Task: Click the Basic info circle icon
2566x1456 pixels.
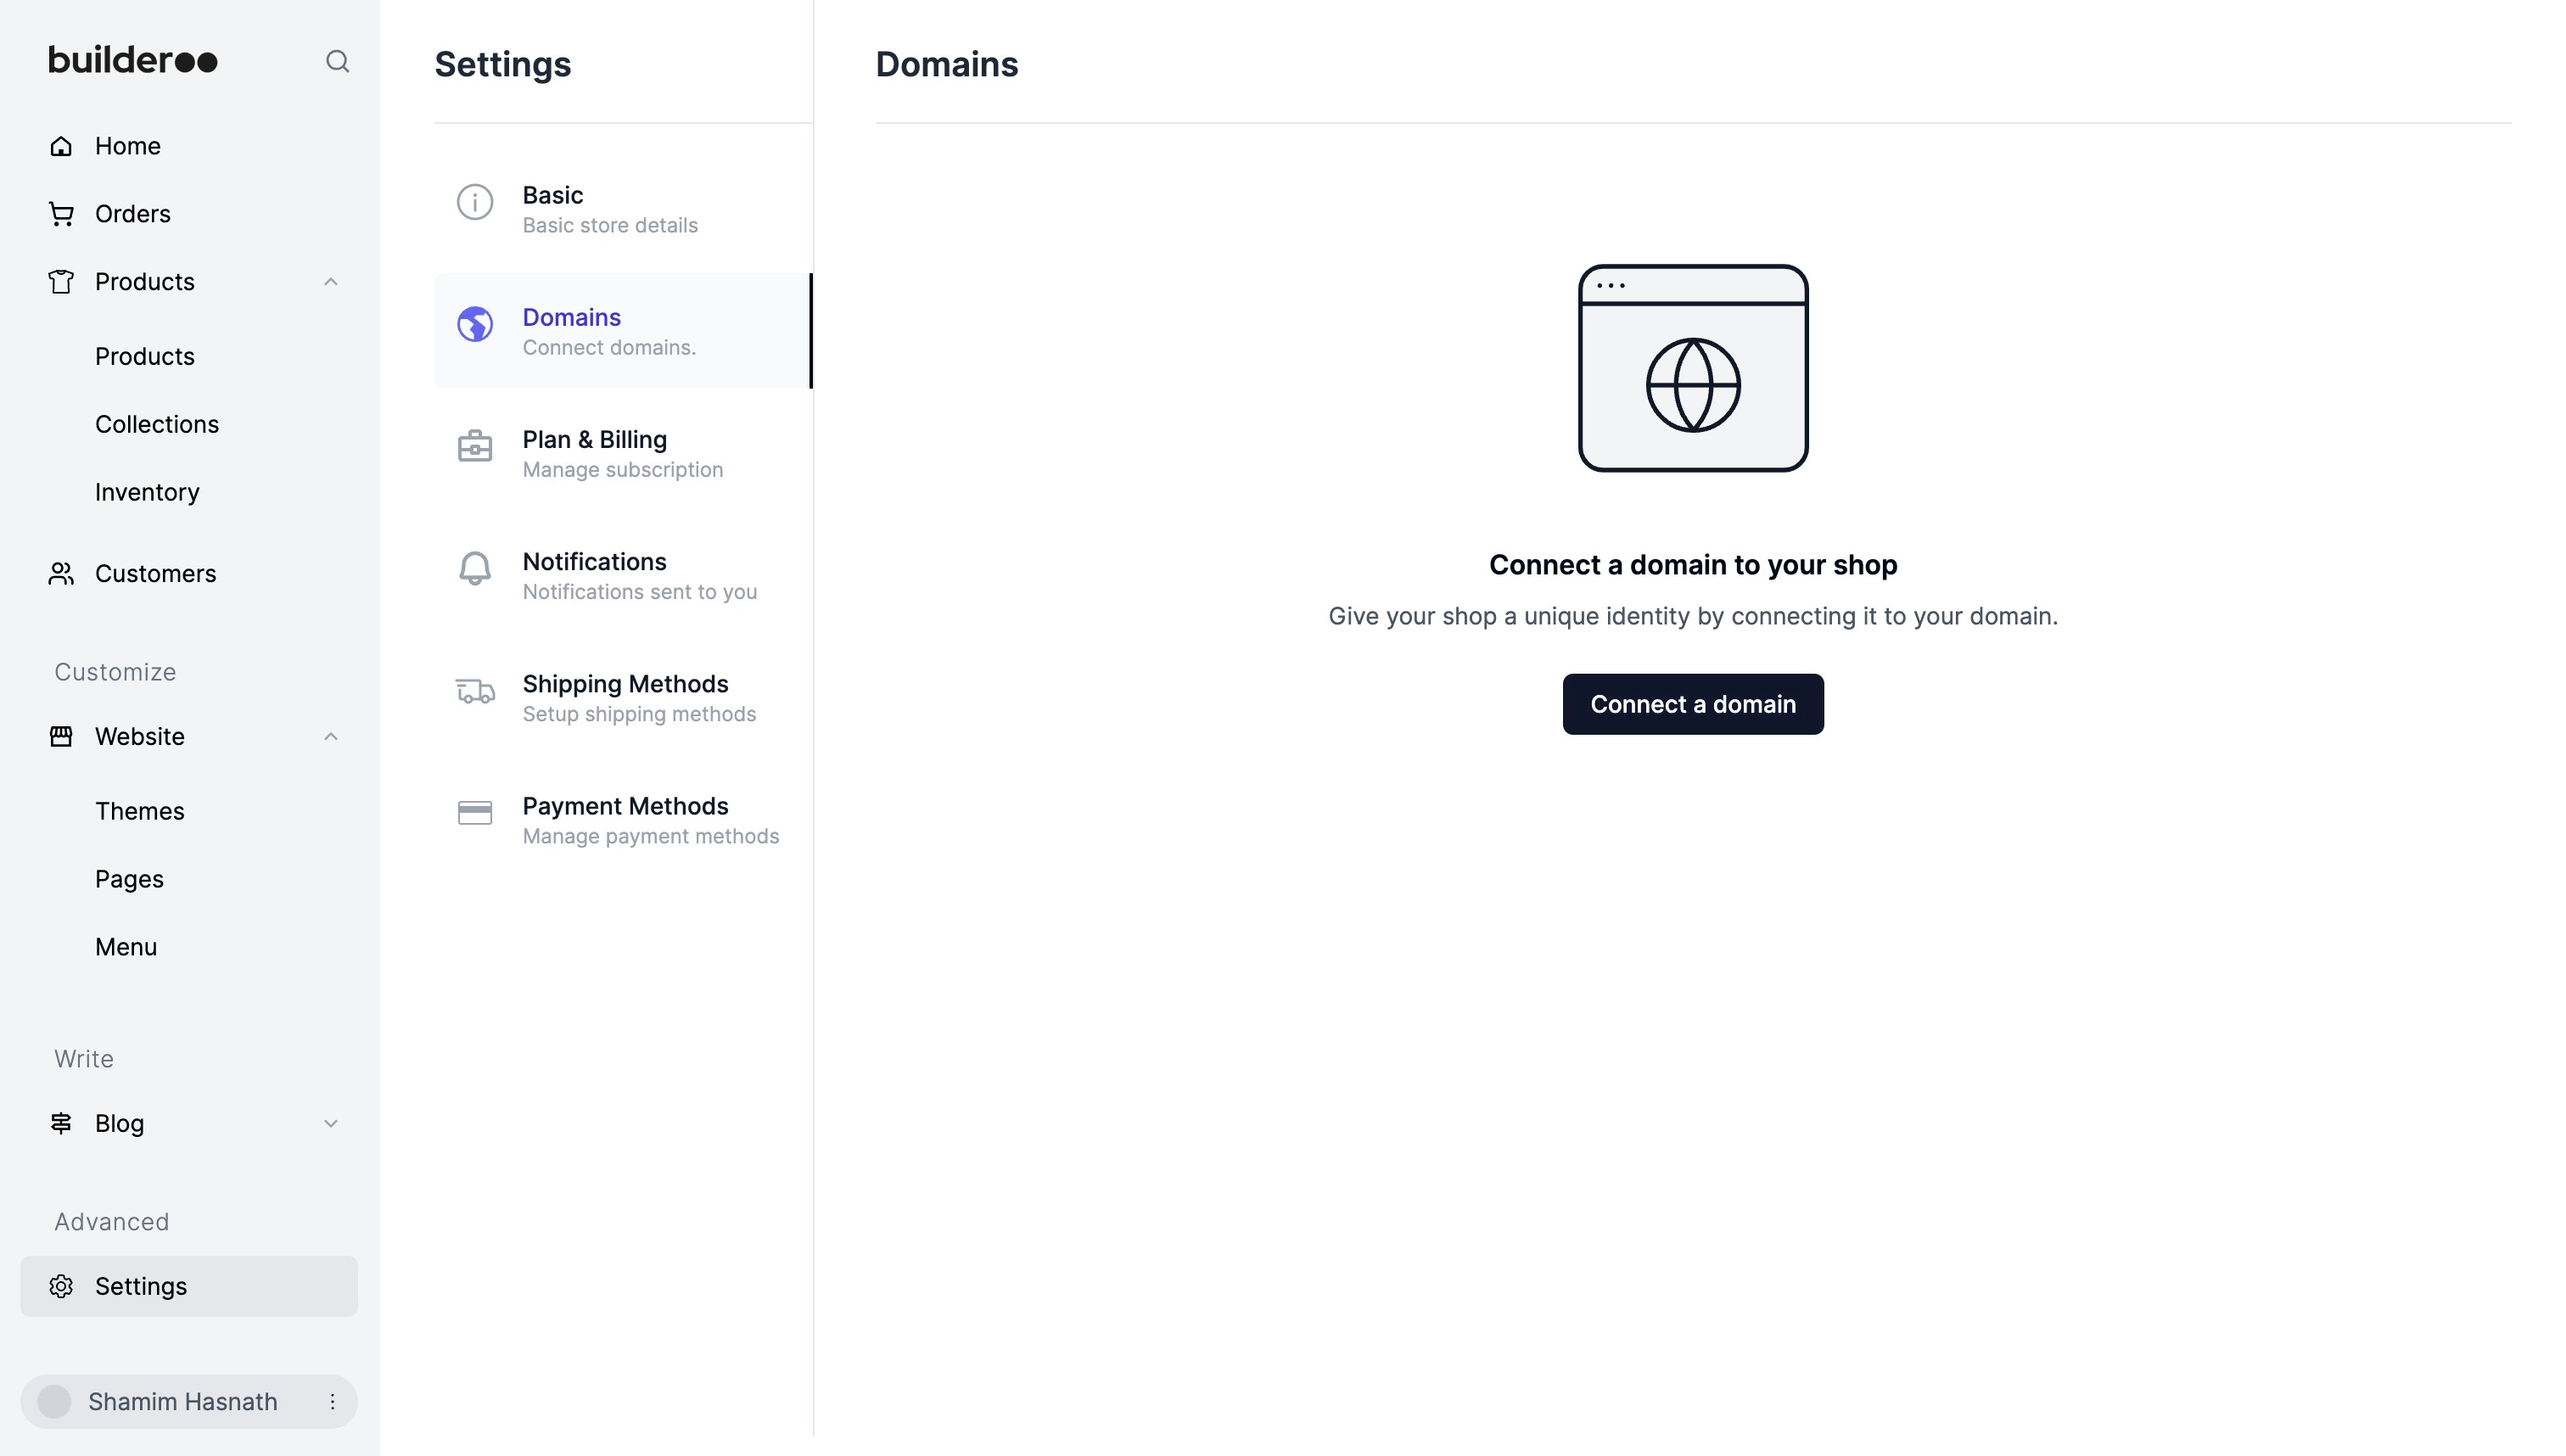Action: (475, 202)
